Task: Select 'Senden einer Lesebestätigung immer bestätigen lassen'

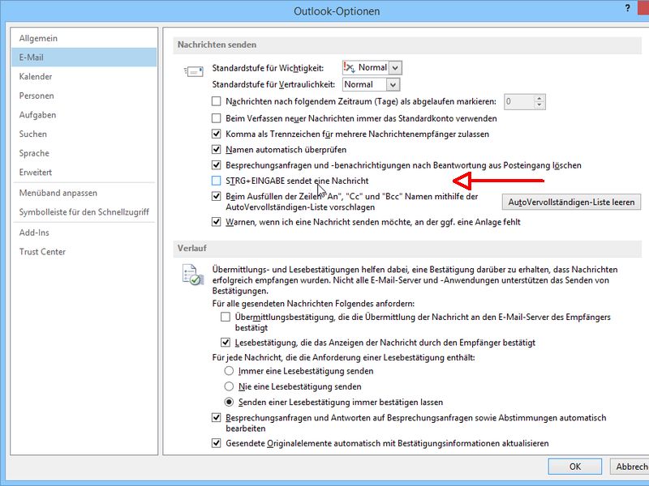Action: pyautogui.click(x=229, y=402)
